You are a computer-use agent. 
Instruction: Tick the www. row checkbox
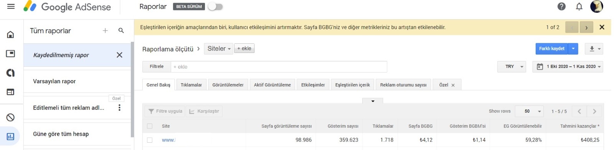[x=150, y=140]
